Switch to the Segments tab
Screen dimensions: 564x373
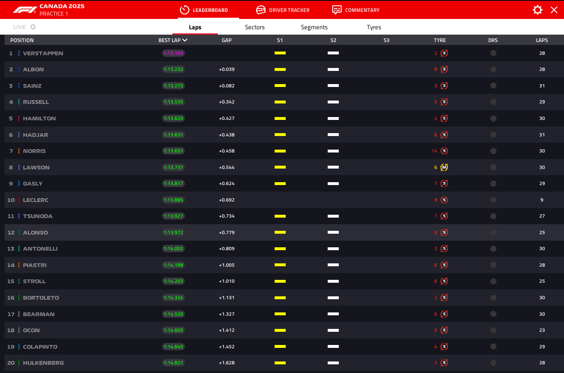[314, 27]
